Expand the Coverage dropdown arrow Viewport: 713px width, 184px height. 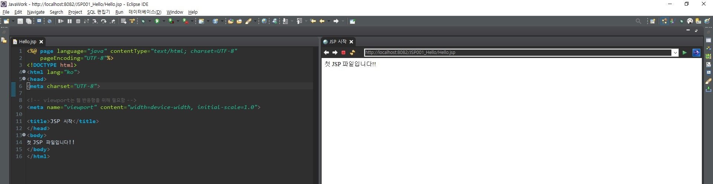tap(178, 21)
